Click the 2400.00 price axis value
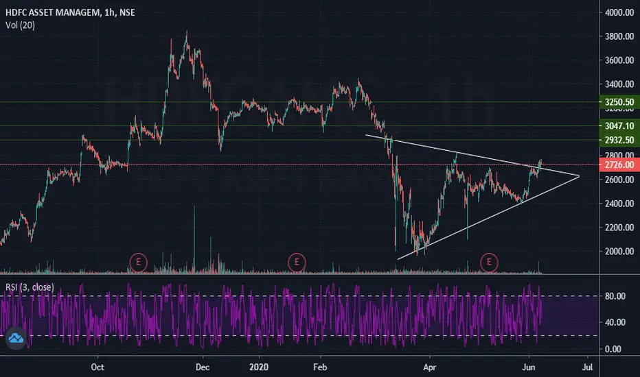This screenshot has height=377, width=640. pos(619,204)
